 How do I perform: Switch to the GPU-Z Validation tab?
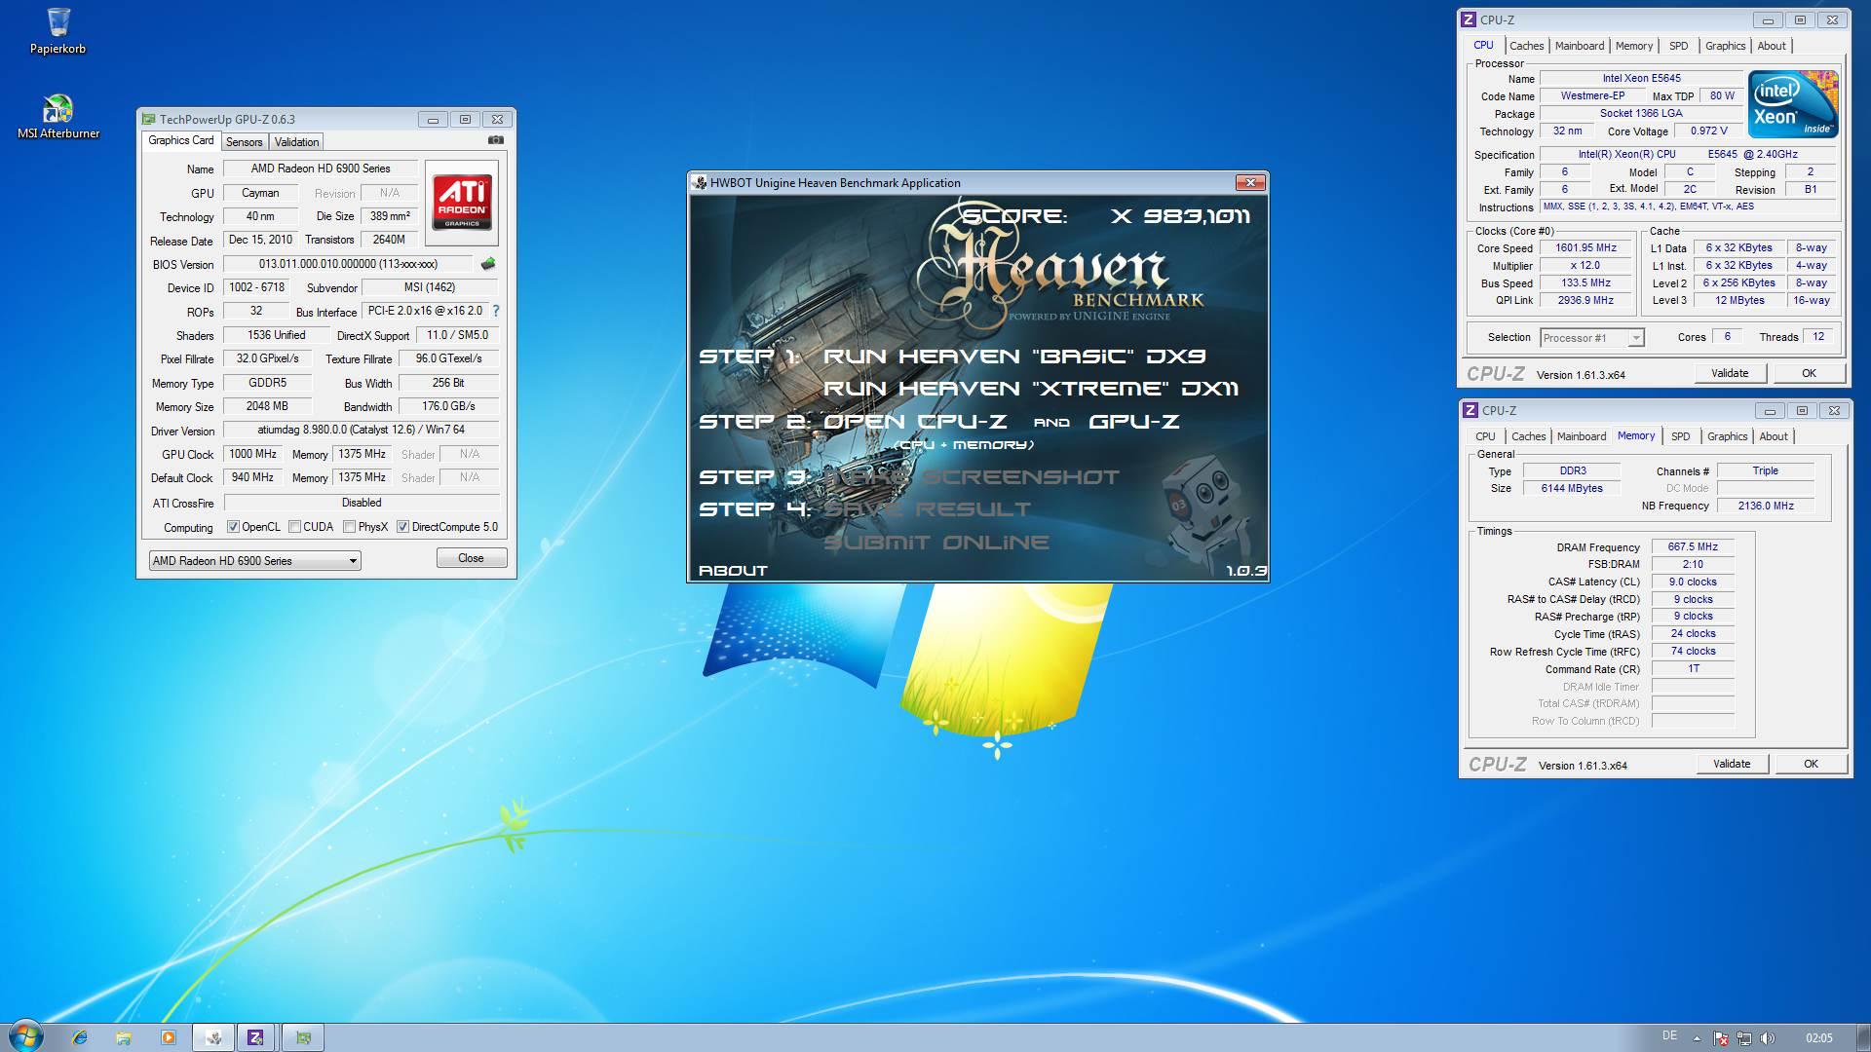click(296, 142)
